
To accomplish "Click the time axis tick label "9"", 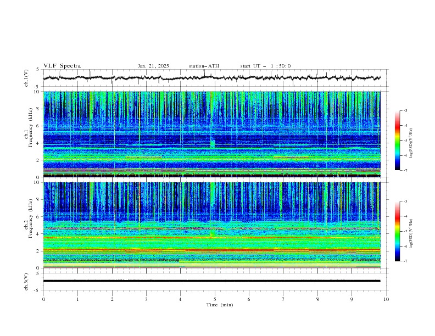I will tap(352, 299).
